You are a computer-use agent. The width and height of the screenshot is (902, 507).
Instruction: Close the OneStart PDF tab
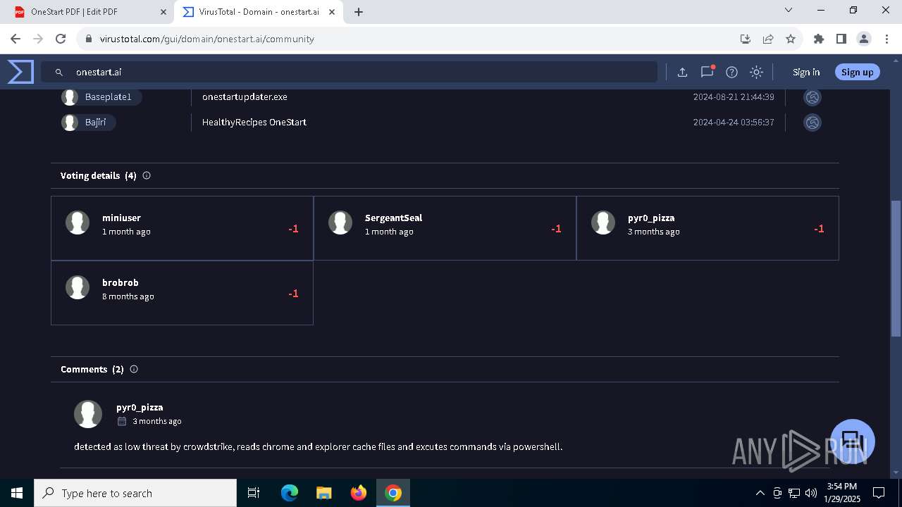(x=163, y=12)
